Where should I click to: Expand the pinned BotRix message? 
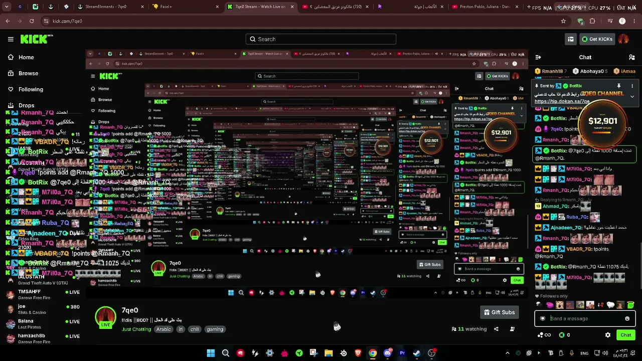click(x=632, y=96)
